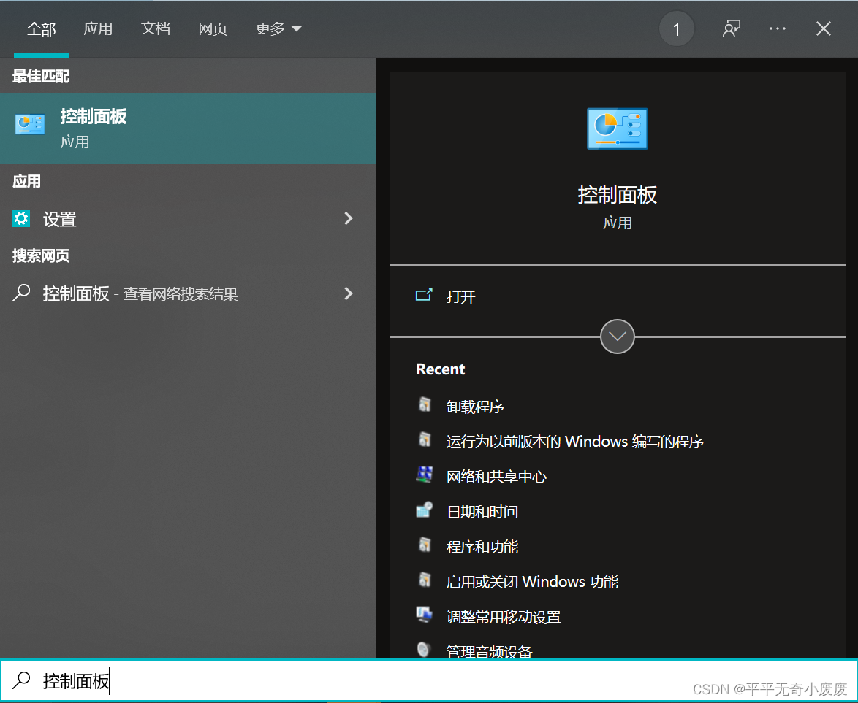Switch to the 文档 tab
This screenshot has width=858, height=703.
pos(156,28)
